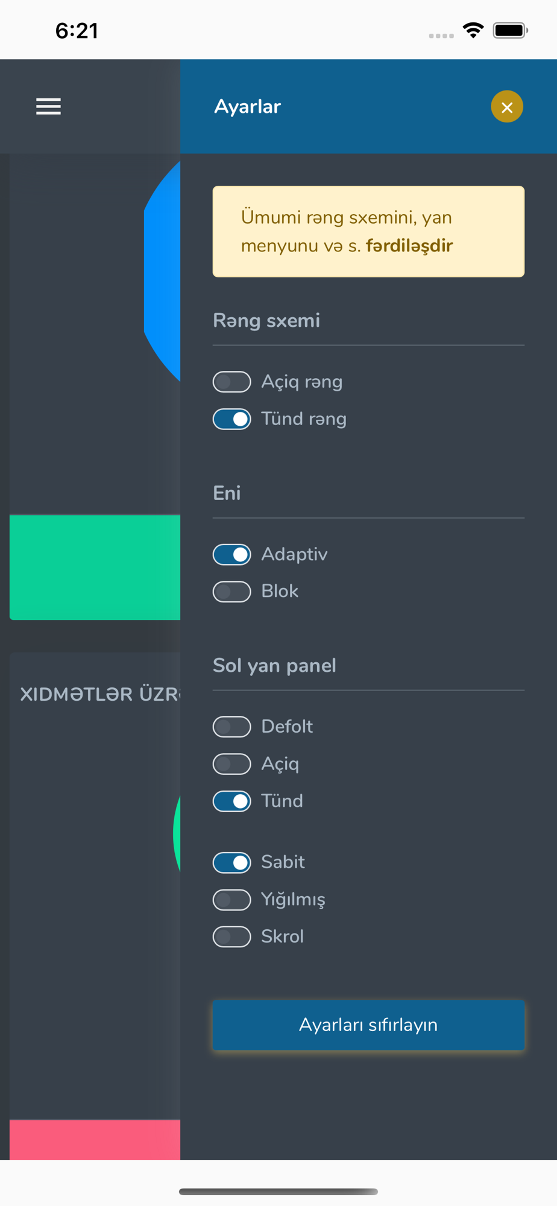
Task: Enable the Açiq rəng color scheme
Action: click(232, 382)
